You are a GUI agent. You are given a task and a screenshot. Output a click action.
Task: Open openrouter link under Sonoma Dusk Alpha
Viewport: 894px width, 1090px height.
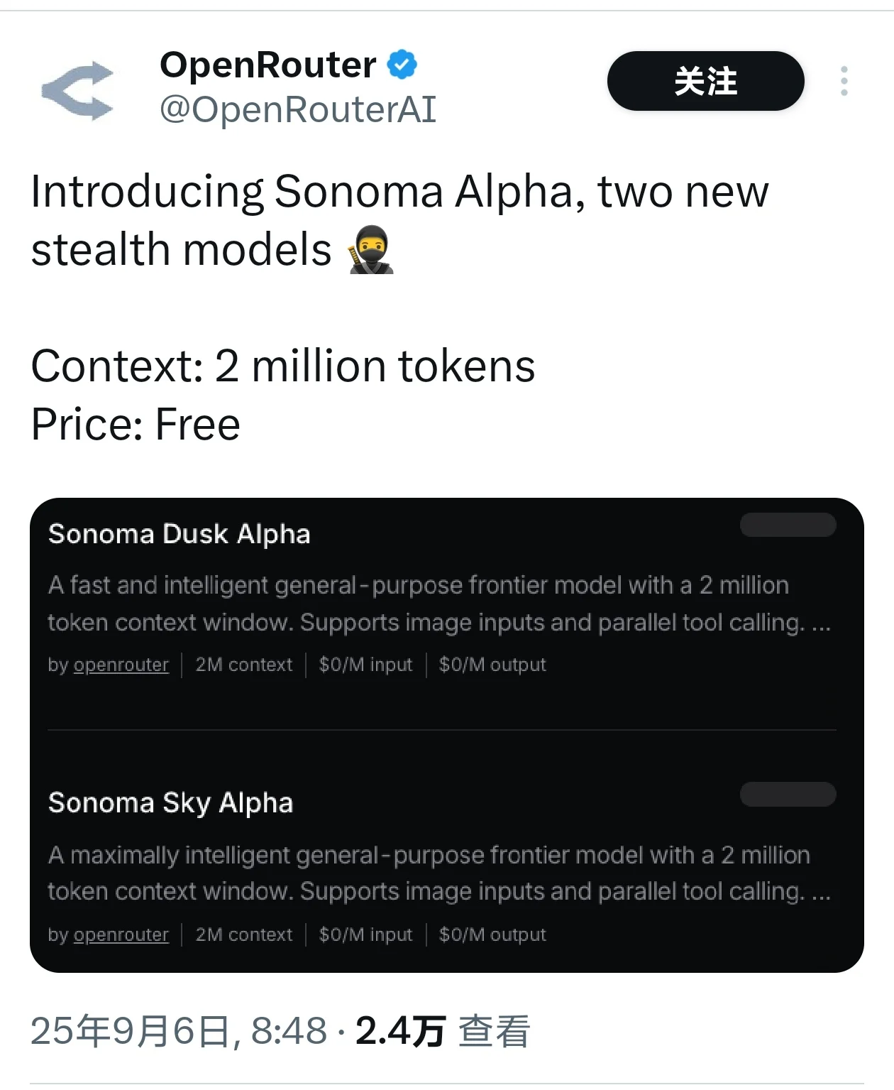pos(121,665)
